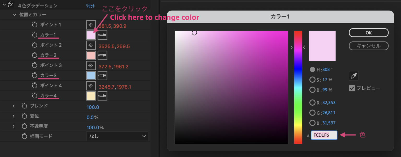Image resolution: width=401 pixels, height=157 pixels.
Task: Click the stopwatch icon beside ポイント1
Action: pos(35,25)
